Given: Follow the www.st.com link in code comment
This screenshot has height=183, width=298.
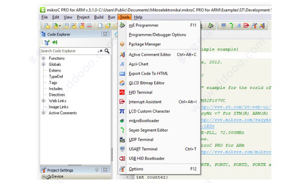Looking at the screenshot, I should pyautogui.click(x=236, y=107).
